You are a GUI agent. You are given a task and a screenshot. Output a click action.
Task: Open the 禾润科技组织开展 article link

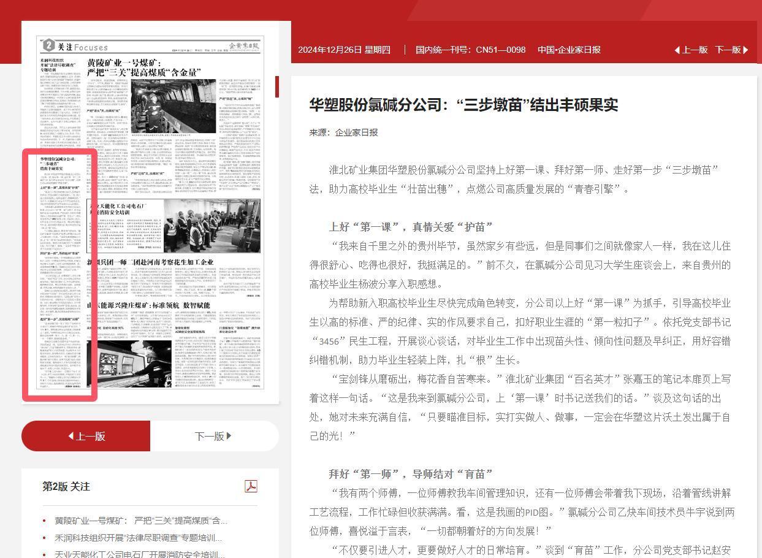click(138, 538)
